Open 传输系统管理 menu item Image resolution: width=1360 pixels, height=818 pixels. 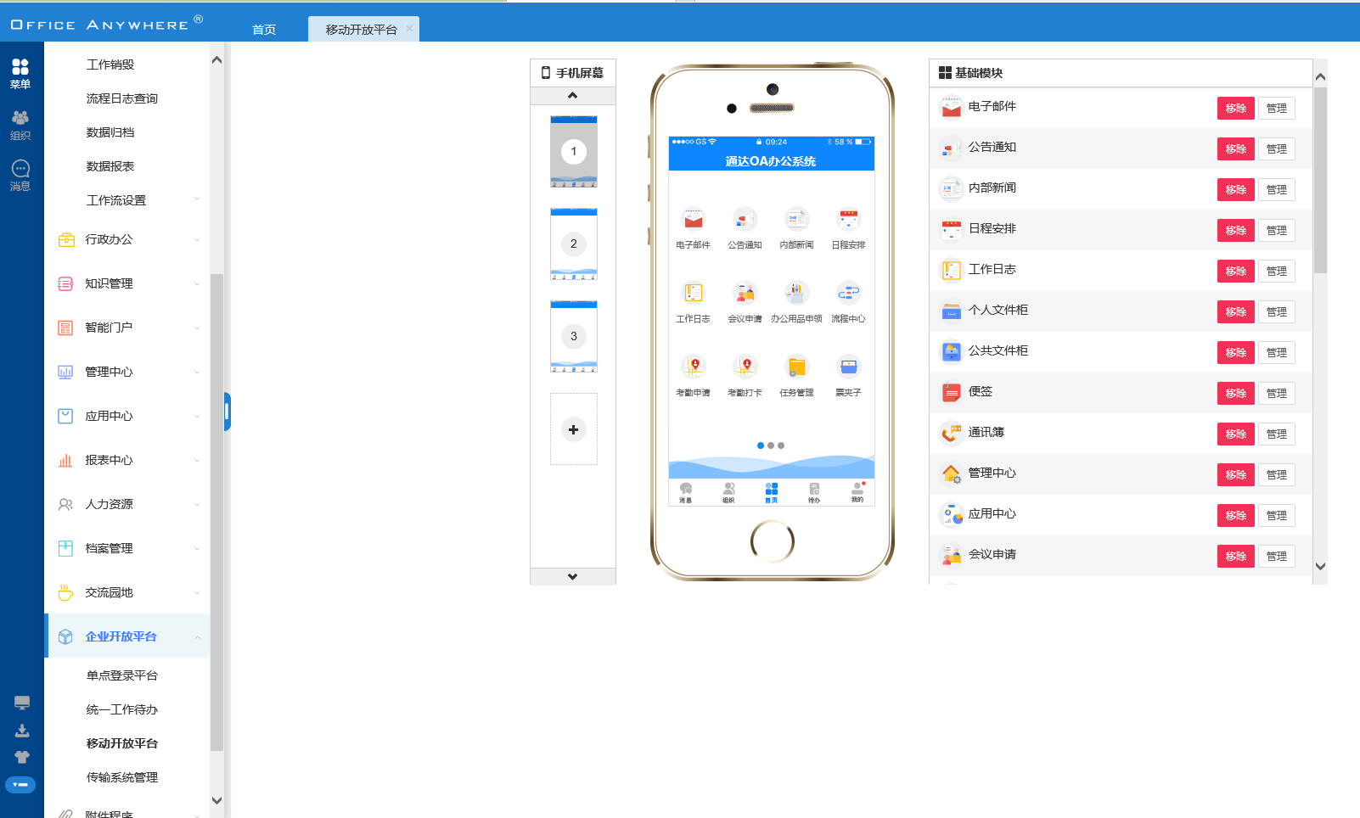pos(122,777)
